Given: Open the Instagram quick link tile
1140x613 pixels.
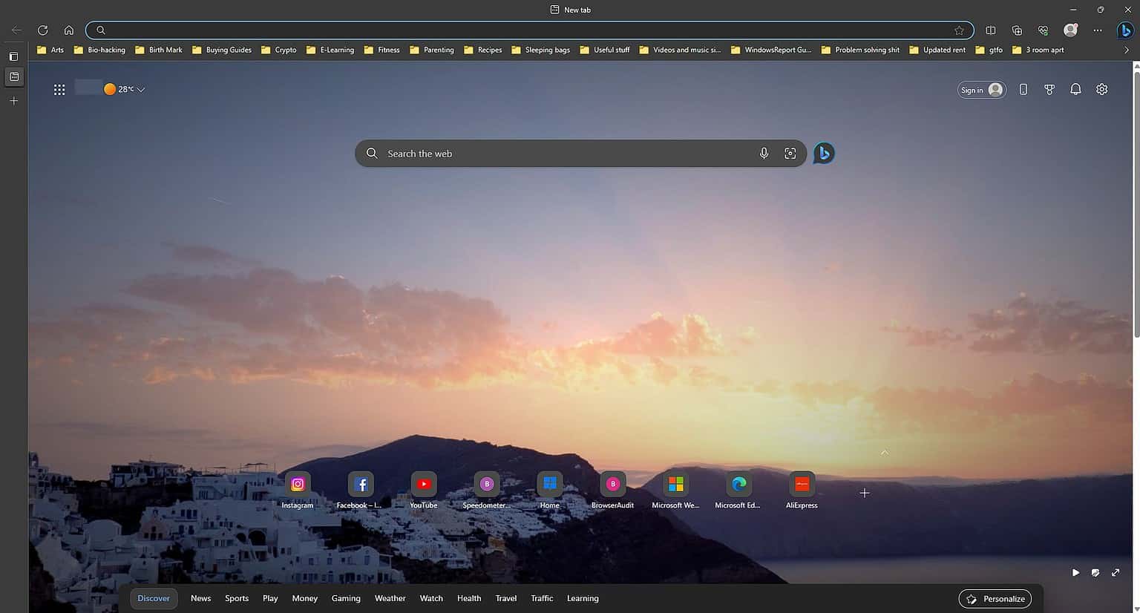Looking at the screenshot, I should tap(297, 484).
